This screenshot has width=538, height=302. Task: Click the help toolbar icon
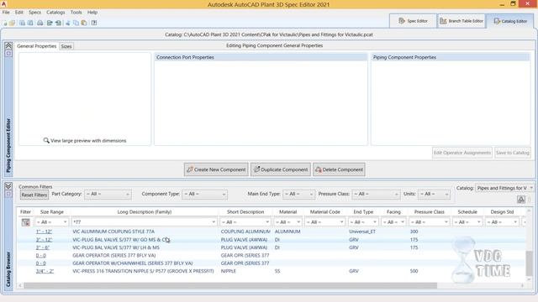click(94, 23)
